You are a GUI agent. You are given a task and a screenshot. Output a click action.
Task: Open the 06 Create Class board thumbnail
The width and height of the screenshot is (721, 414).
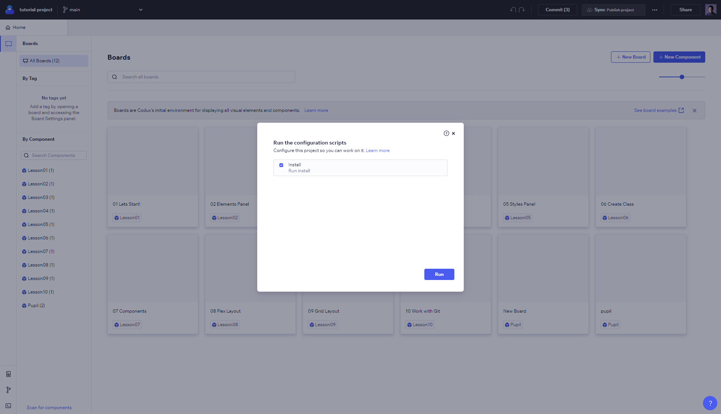[x=641, y=161]
